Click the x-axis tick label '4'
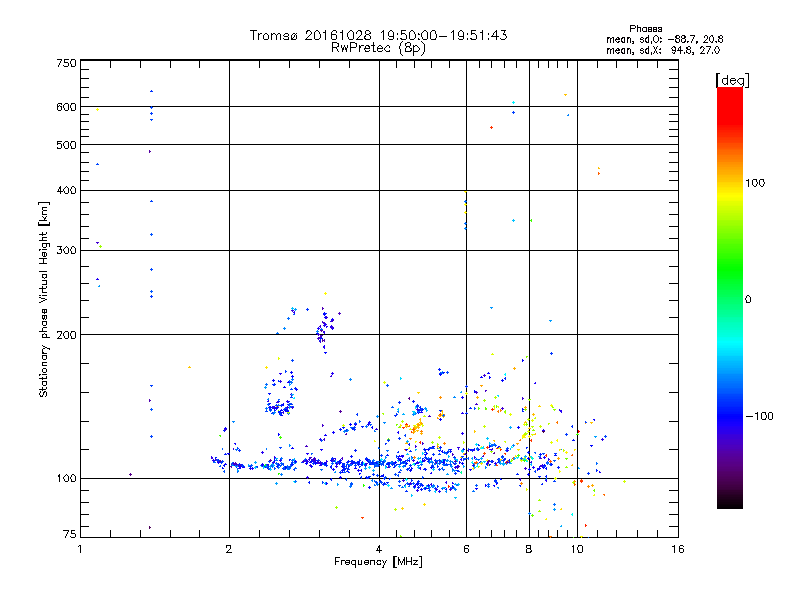 tap(379, 549)
